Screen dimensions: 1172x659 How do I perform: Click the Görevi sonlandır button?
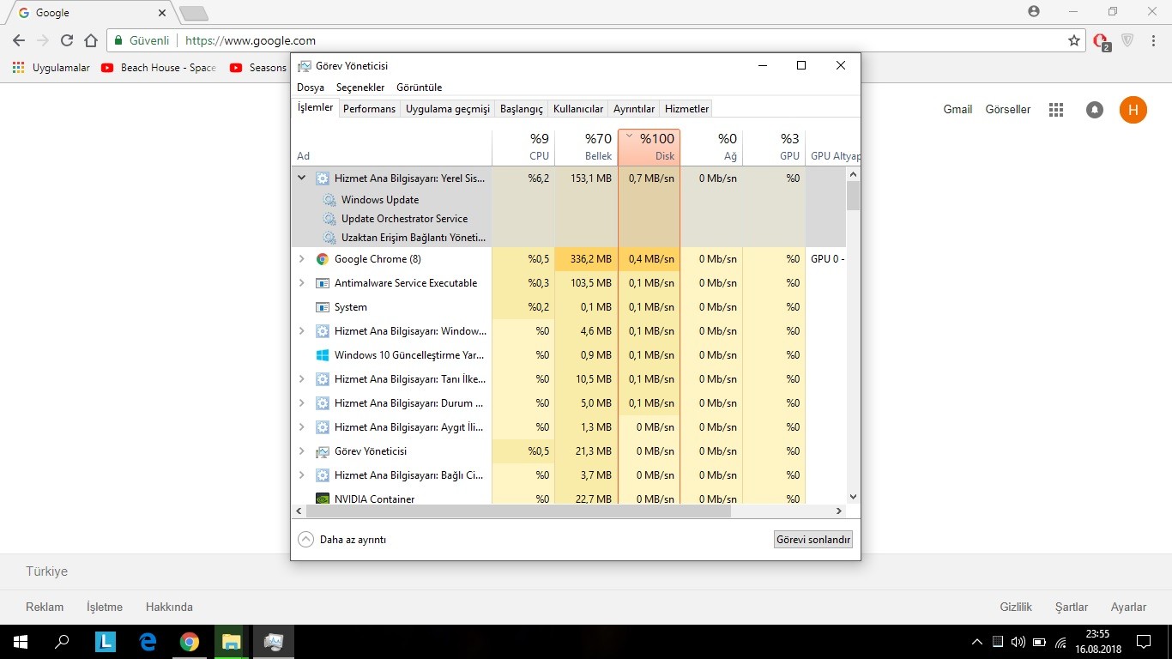813,540
